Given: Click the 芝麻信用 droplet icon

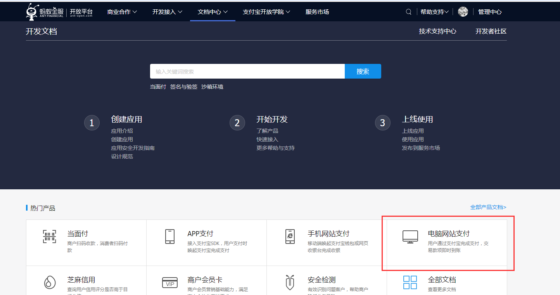Looking at the screenshot, I should [49, 282].
